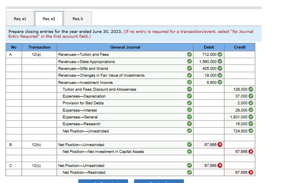Click check beside Net Position—Unrestricted in entry 12(c)
Viewport: 285px width, 183px height.
click(189, 165)
